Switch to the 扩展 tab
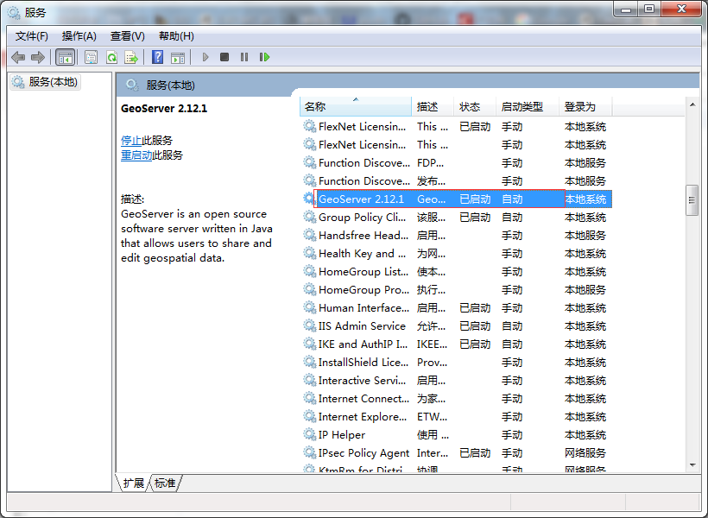Screen dimensions: 708x518 [x=134, y=483]
